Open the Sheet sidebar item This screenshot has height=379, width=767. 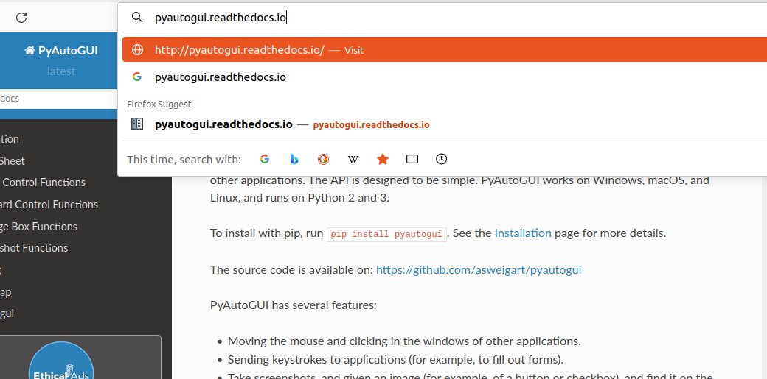tap(13, 161)
